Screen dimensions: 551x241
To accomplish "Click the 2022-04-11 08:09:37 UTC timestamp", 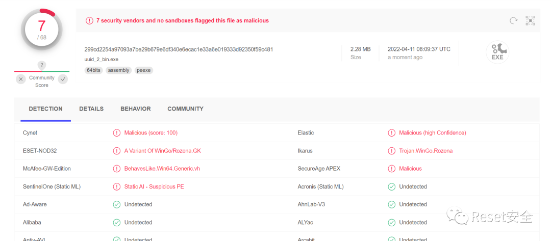I will click(419, 49).
